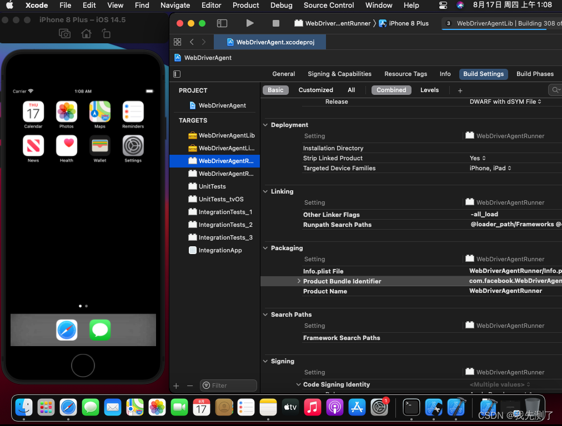Open the Settings app in simulator
Viewport: 562px width, 426px height.
(133, 146)
